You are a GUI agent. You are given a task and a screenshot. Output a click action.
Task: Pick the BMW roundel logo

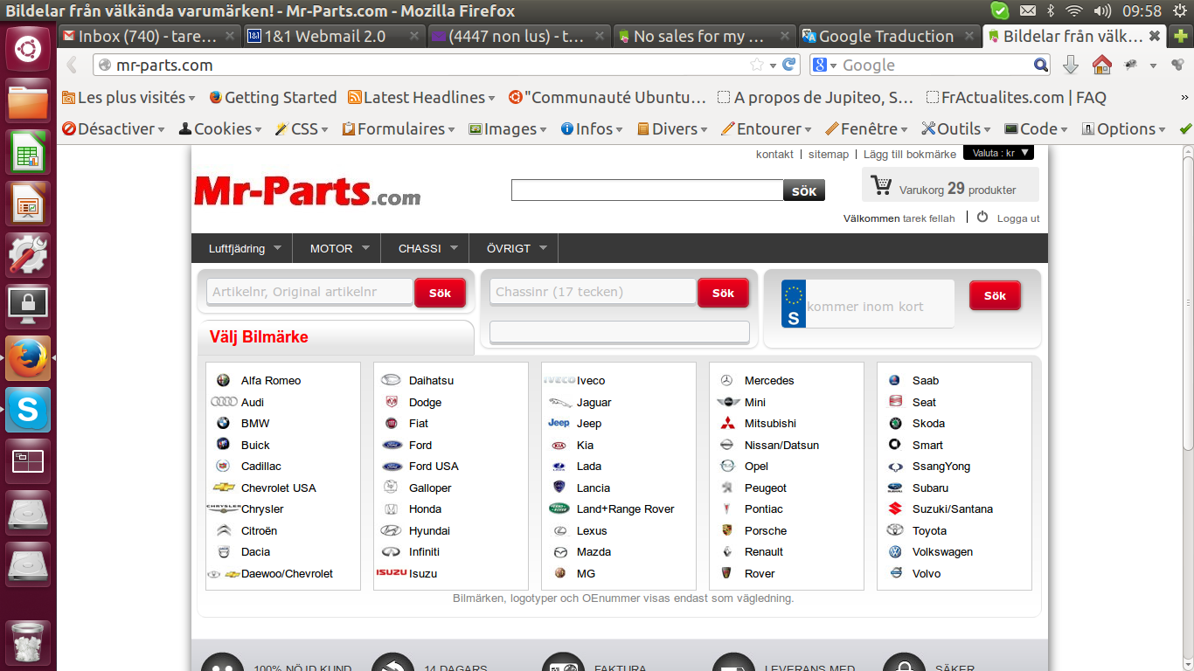pos(224,423)
